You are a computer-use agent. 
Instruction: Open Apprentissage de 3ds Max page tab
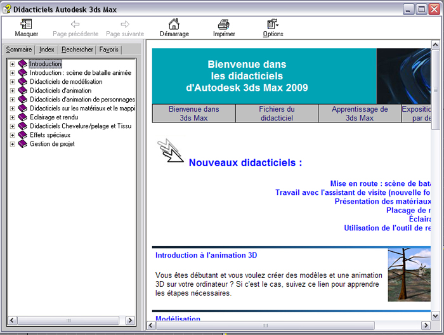[360, 114]
